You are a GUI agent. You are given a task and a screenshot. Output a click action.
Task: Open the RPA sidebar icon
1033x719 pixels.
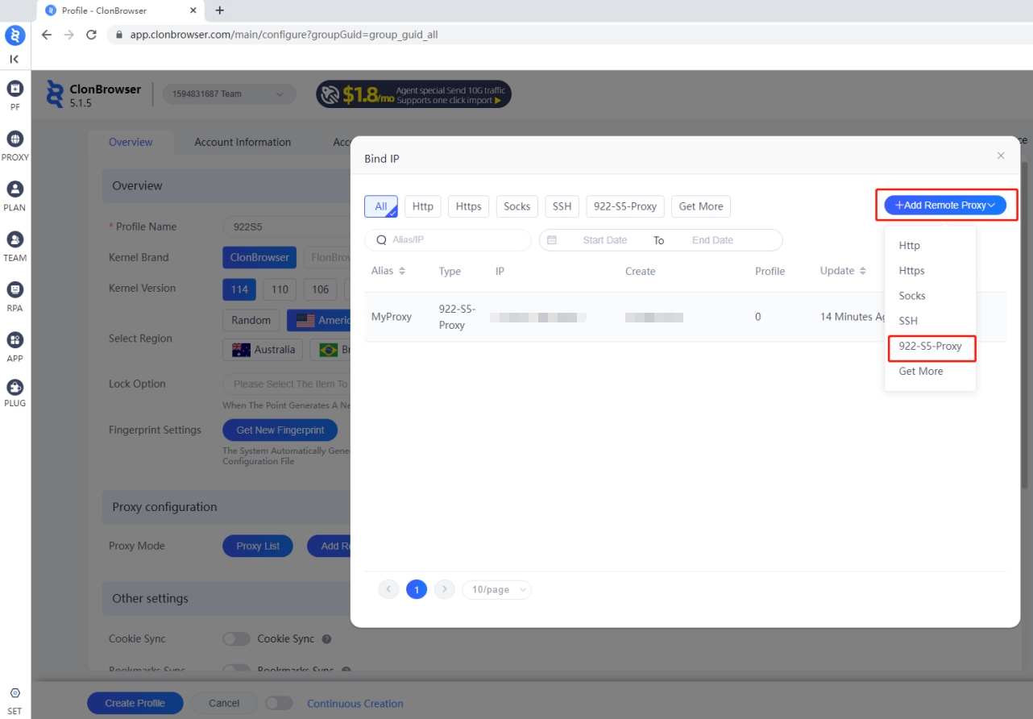click(x=15, y=290)
